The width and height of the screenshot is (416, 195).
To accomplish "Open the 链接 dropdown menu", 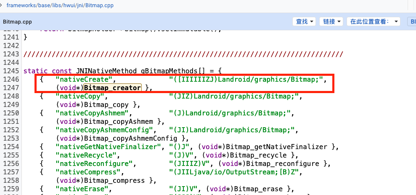I will (x=331, y=21).
